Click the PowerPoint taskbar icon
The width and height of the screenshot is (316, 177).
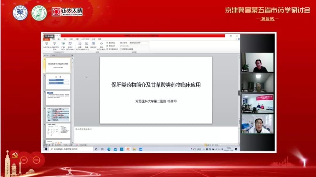tap(128, 149)
